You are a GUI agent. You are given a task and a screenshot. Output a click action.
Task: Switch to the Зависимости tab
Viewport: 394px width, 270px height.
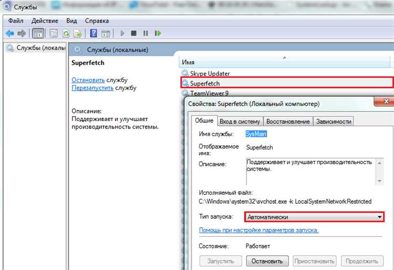click(334, 121)
